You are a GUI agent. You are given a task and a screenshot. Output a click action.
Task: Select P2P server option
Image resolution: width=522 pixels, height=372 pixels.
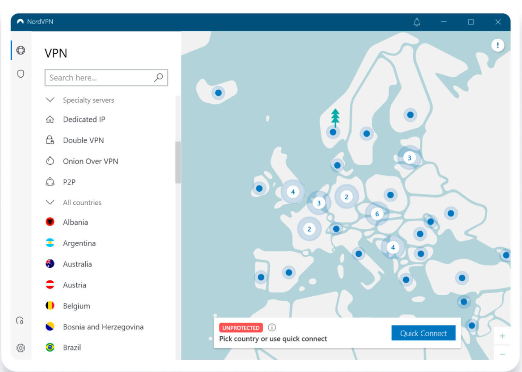coord(69,182)
